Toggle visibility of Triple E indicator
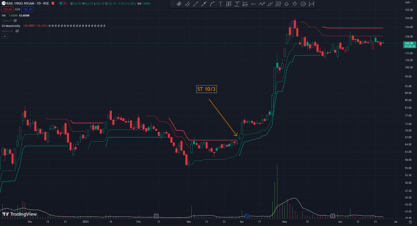417x226 pixels. click(15, 21)
